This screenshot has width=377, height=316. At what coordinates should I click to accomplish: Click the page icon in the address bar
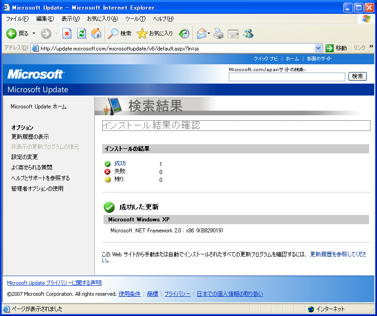[35, 49]
